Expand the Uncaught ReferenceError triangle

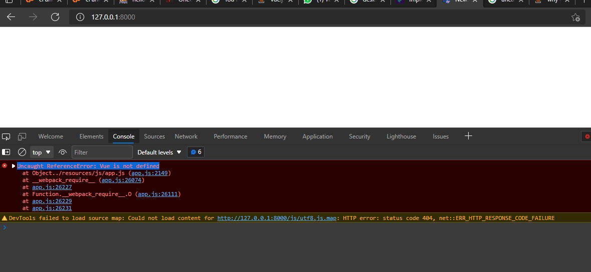(14, 166)
